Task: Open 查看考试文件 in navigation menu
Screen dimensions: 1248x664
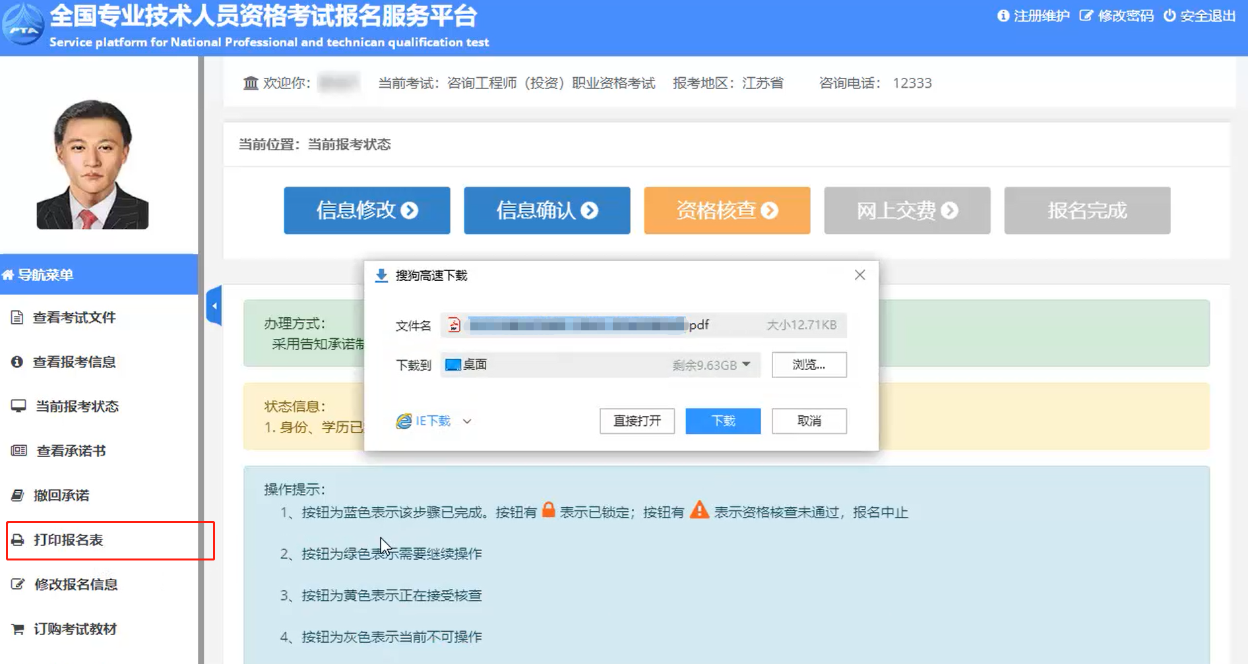Action: click(x=74, y=318)
